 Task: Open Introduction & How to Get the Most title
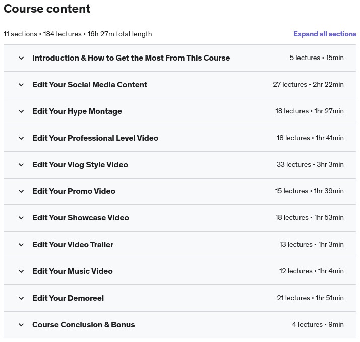tap(131, 58)
